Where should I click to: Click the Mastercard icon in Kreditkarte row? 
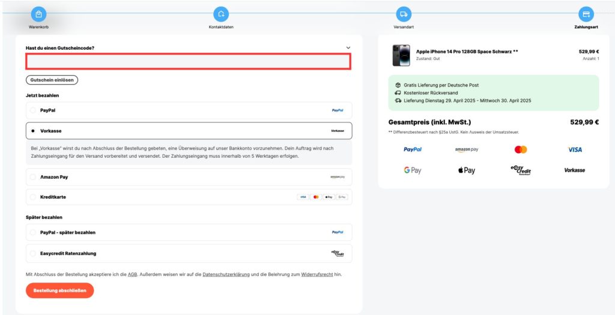pos(316,197)
